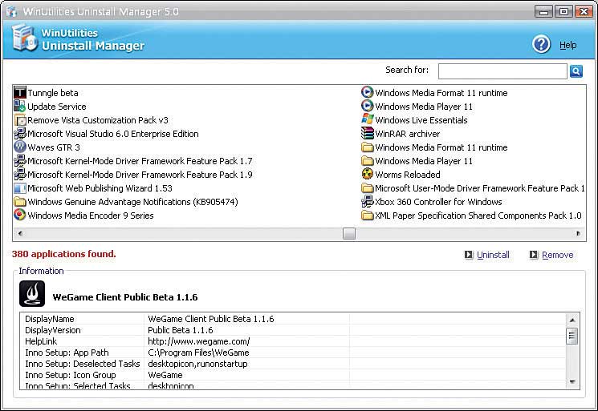This screenshot has width=598, height=411.
Task: Select Microsoft Visual Studio 6.0 Enterprise Edition
Action: (x=113, y=134)
